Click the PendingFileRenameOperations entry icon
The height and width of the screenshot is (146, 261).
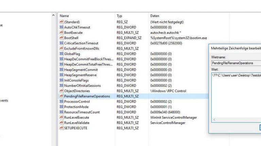62,96
